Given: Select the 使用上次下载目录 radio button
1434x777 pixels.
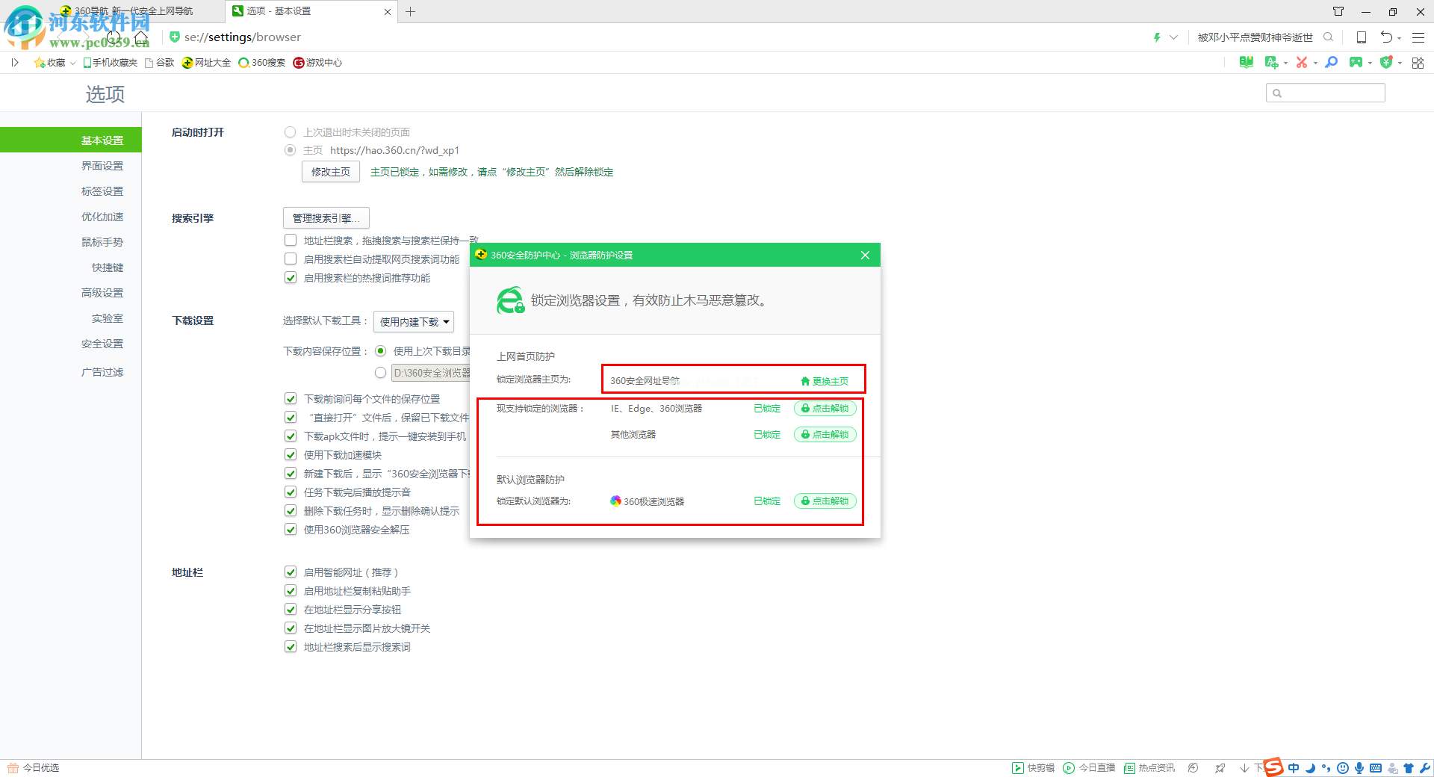Looking at the screenshot, I should pyautogui.click(x=381, y=351).
